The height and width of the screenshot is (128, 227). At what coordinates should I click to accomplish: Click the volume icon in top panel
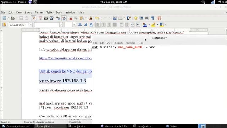(203, 2)
